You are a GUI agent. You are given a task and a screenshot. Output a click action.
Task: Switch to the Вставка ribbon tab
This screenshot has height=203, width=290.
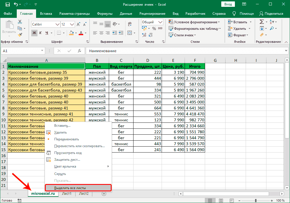46,13
